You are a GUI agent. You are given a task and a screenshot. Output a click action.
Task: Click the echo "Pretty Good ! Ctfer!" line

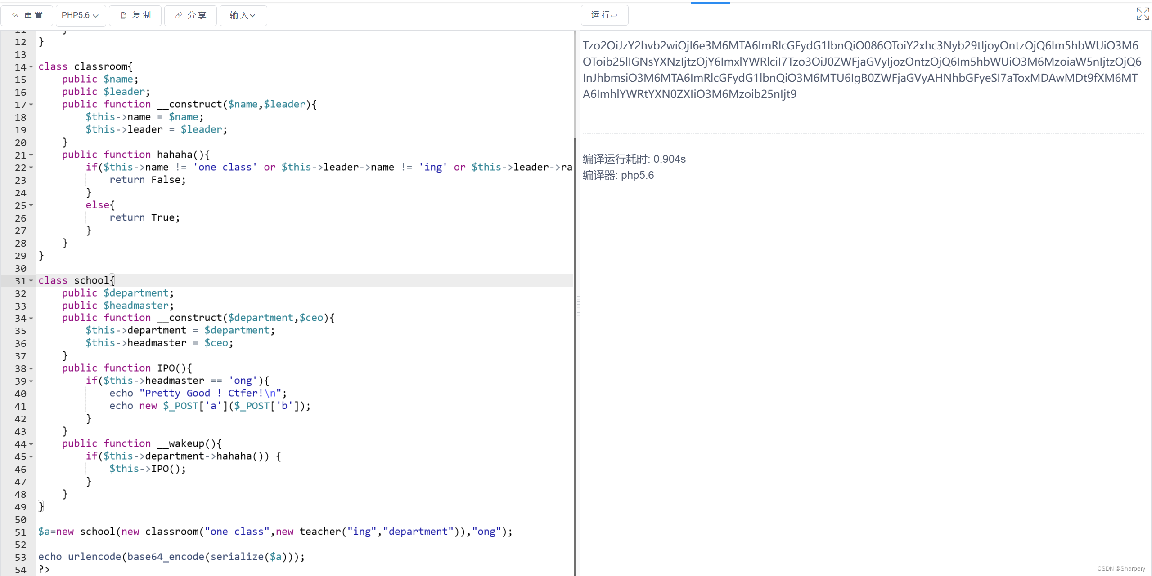(x=198, y=393)
